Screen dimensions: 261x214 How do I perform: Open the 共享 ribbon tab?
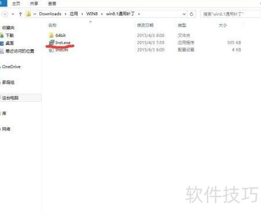click(x=34, y=3)
